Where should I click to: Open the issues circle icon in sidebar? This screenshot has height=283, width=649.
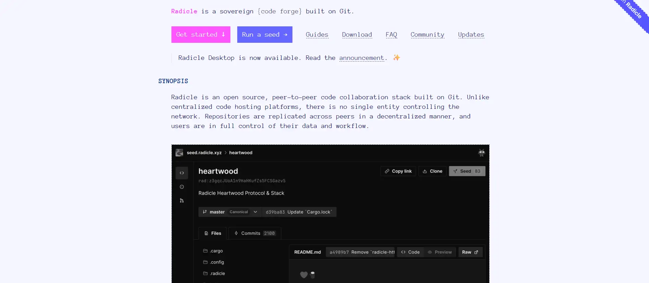point(182,187)
